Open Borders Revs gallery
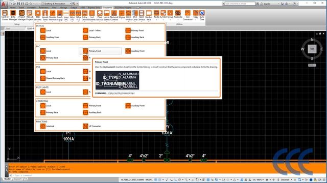 149,16
